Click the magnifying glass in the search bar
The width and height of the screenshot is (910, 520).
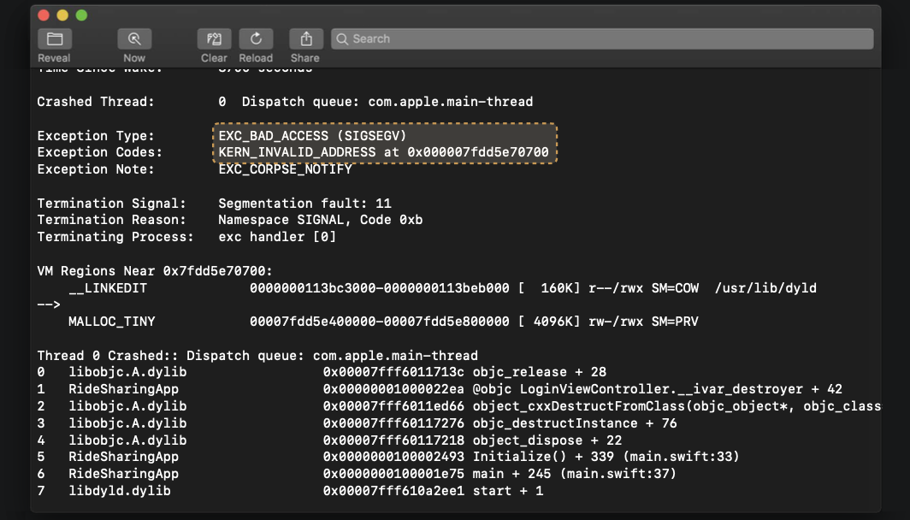(342, 38)
